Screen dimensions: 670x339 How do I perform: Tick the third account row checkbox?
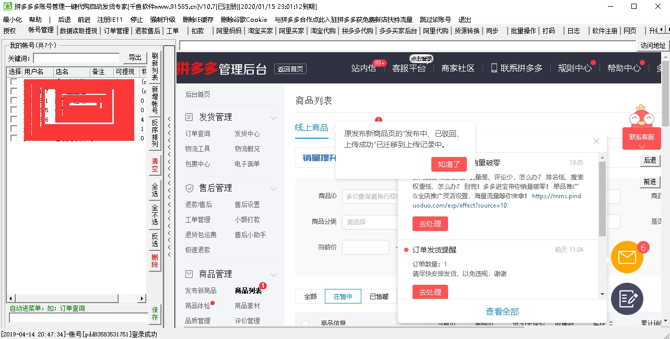(14, 101)
